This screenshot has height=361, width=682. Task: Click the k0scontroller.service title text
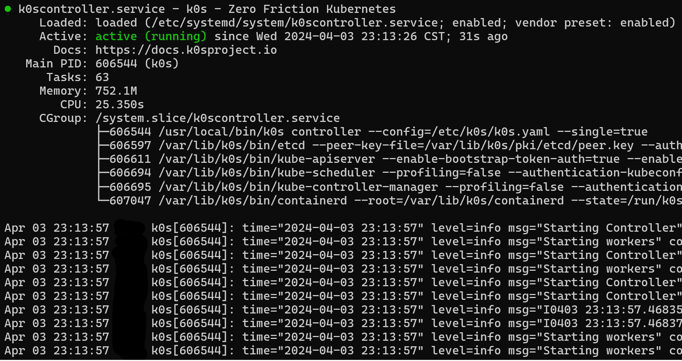pyautogui.click(x=92, y=9)
